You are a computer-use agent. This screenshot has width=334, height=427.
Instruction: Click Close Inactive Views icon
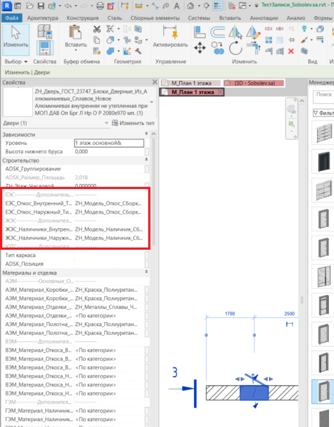coord(232,6)
